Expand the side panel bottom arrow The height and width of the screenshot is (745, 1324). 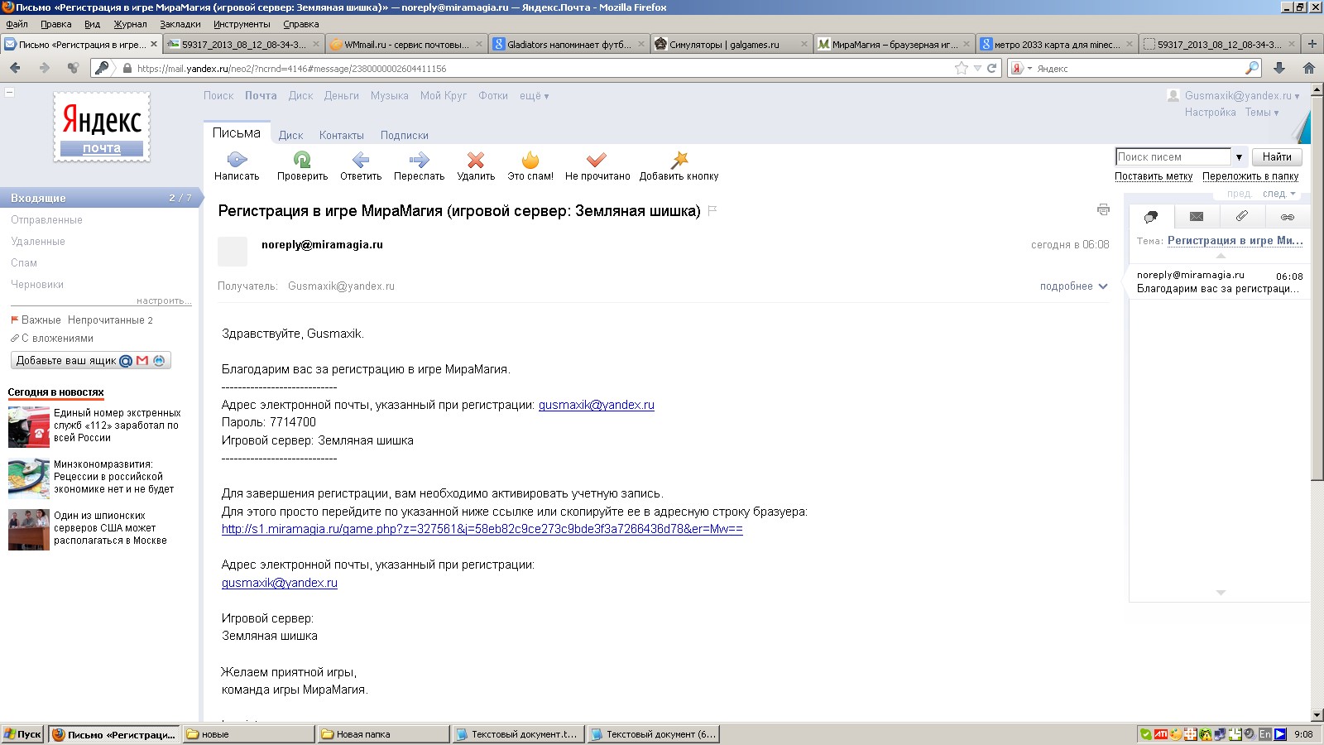(x=1221, y=593)
